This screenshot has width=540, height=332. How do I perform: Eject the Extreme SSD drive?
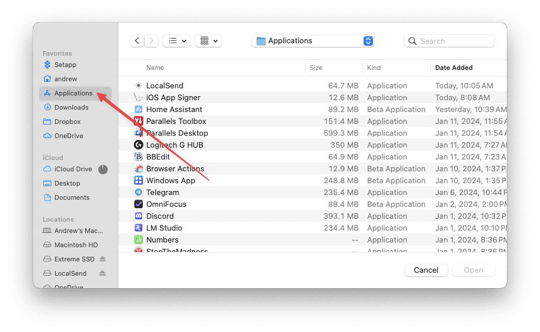(102, 259)
